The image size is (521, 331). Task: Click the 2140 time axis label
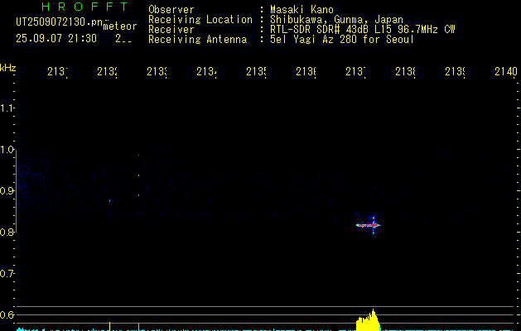(506, 71)
